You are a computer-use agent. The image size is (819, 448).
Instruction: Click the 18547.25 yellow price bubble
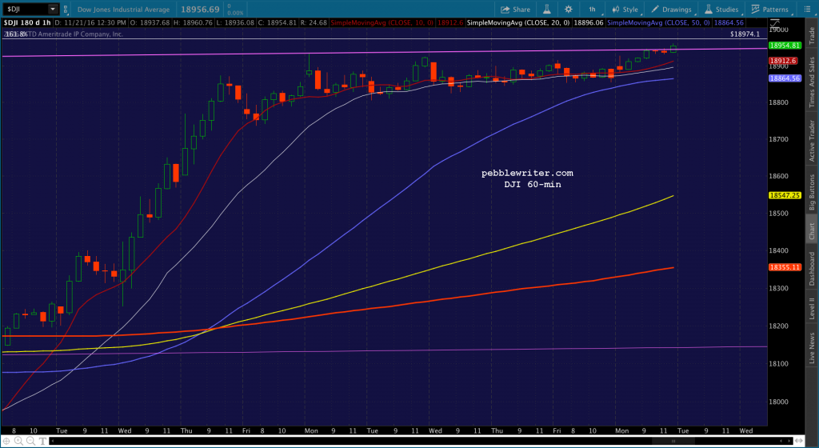(x=784, y=195)
